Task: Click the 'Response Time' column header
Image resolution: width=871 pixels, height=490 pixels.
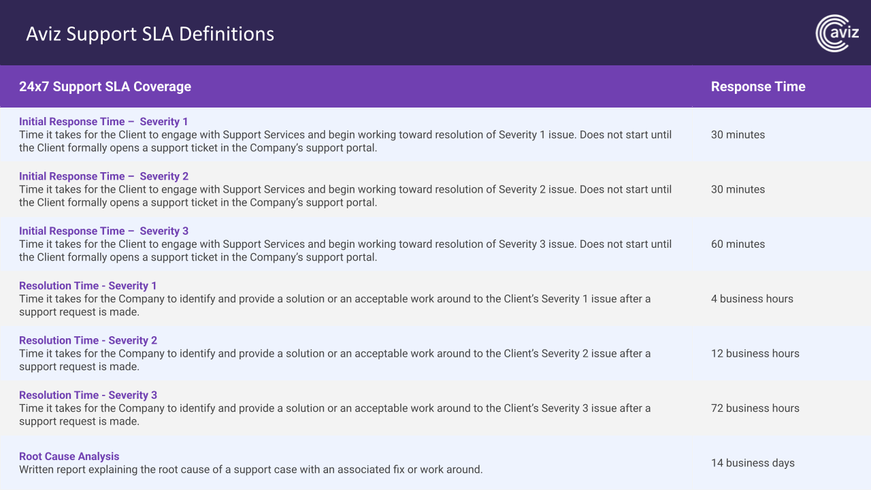Action: tap(758, 86)
